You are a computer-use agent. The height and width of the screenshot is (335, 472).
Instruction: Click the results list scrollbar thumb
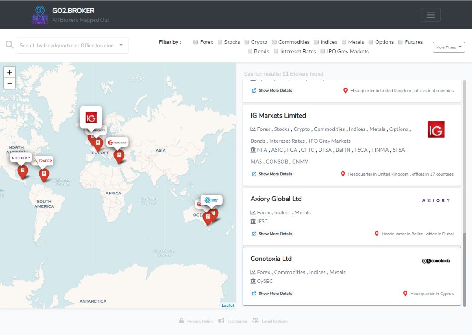tap(465, 270)
